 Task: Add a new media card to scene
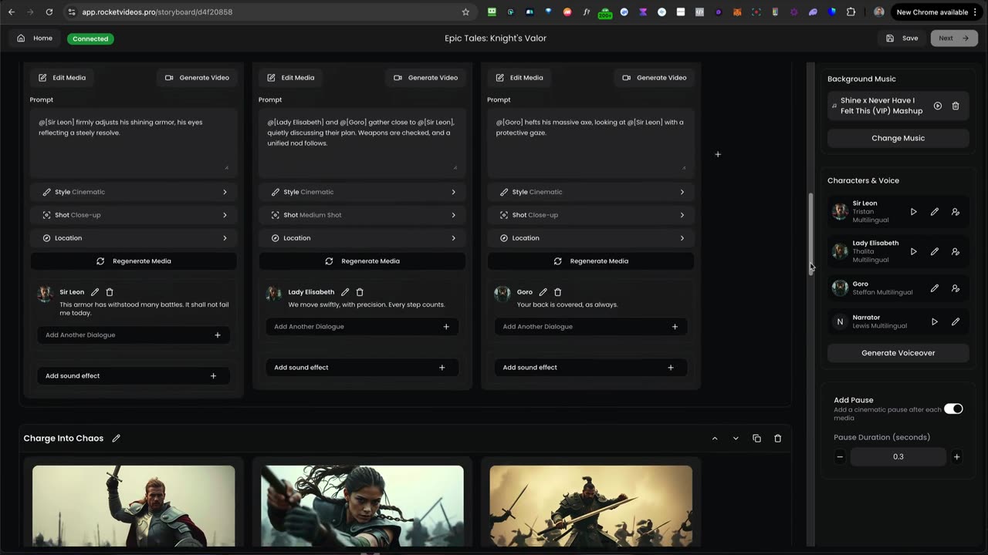718,154
